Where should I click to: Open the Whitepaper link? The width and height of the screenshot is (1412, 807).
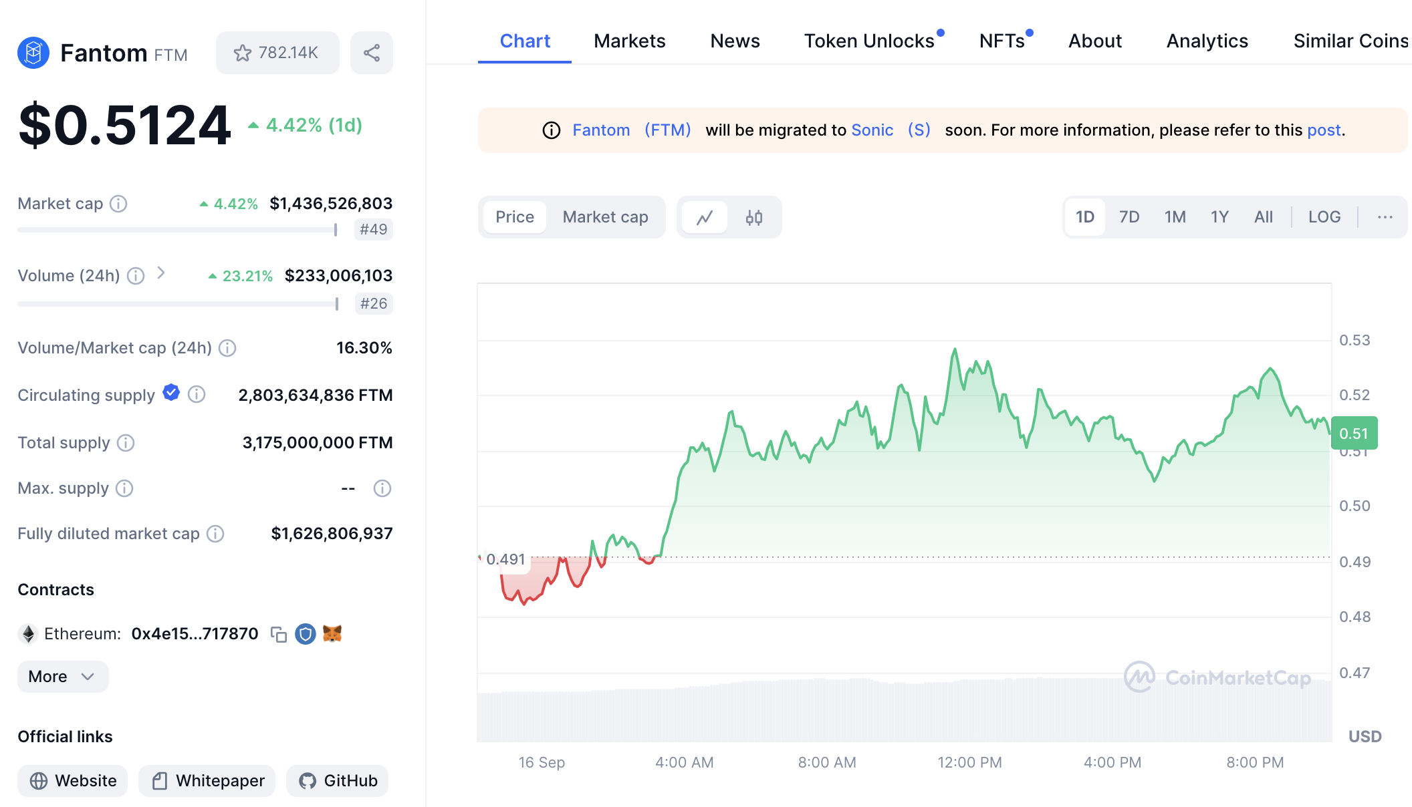(207, 781)
